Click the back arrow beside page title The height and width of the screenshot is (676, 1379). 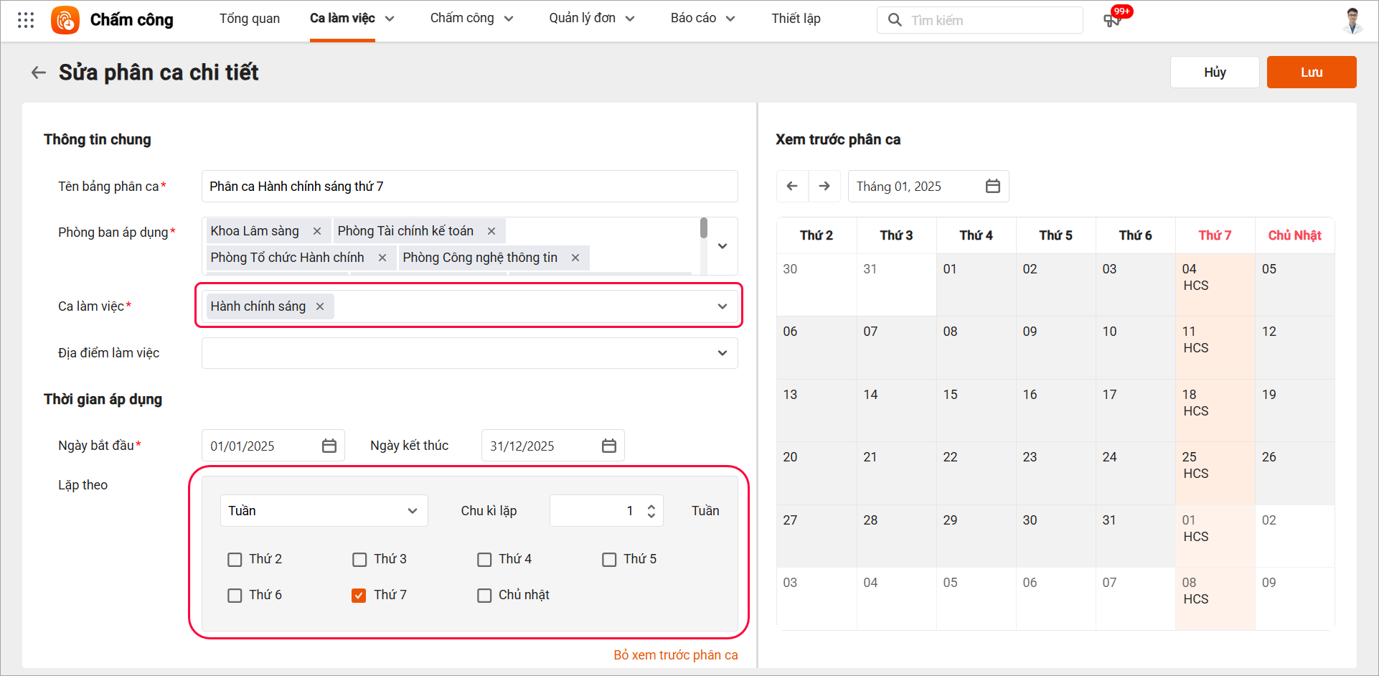39,72
